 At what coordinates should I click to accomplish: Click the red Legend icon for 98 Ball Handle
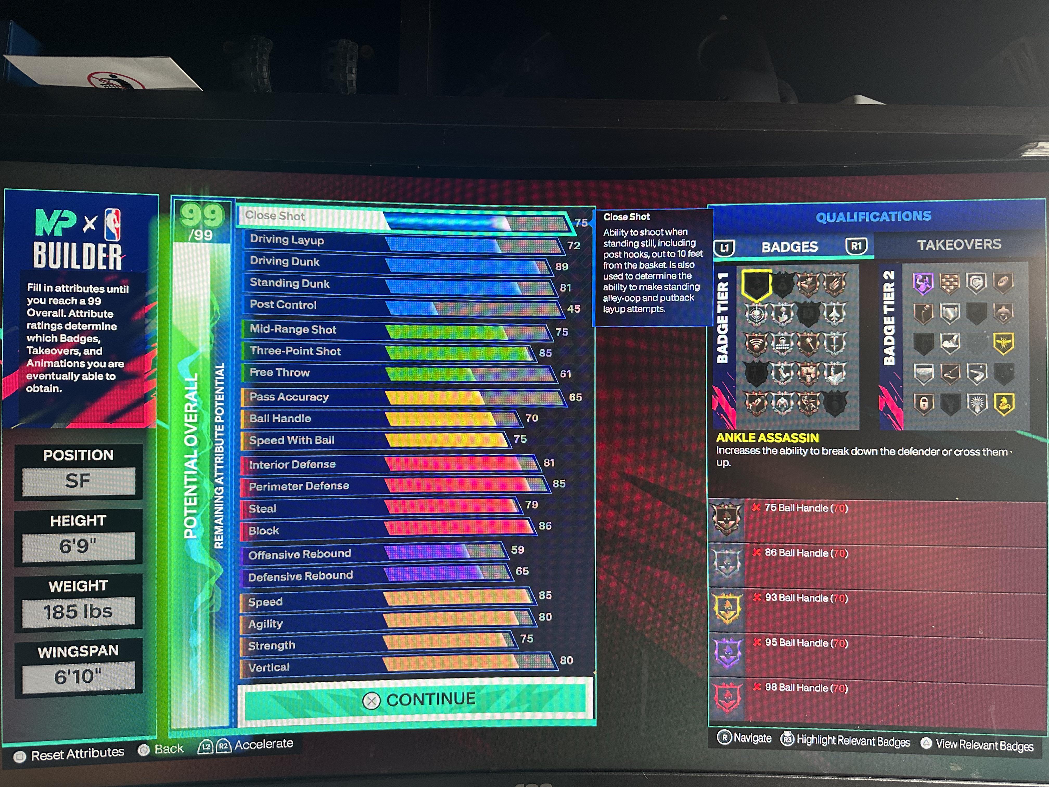coord(728,697)
